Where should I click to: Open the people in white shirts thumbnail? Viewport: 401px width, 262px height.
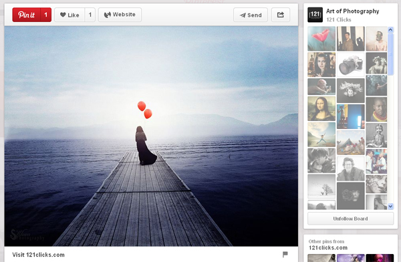376,162
